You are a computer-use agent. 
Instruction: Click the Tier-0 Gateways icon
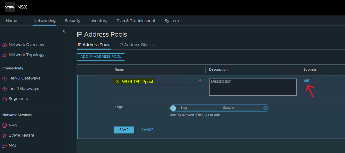(4, 79)
